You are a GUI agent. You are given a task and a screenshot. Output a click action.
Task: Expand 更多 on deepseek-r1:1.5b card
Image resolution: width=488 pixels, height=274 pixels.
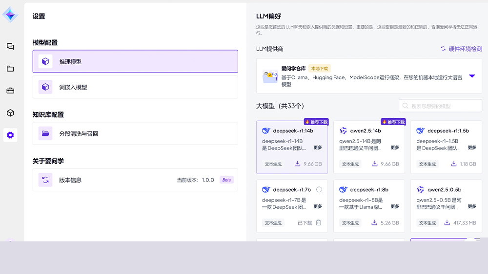472,147
